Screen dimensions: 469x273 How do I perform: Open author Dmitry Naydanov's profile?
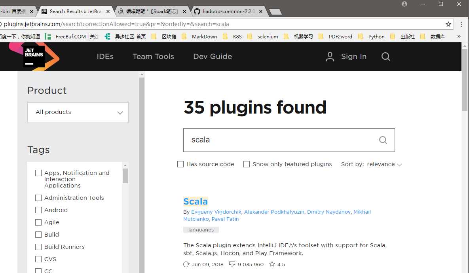tap(329, 212)
